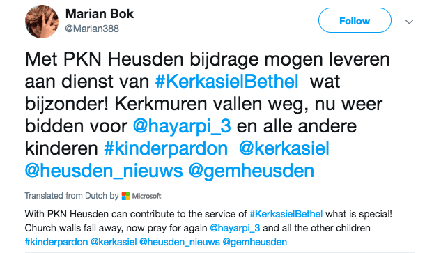The width and height of the screenshot is (441, 253).
Task: Open the Marian Bok display name
Action: [100, 14]
